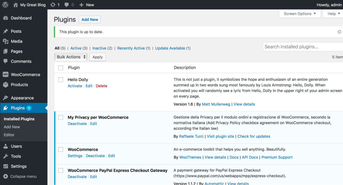Viewport: 343px width, 185px height.
Task: Click the Plugins plug icon
Action: [6, 108]
